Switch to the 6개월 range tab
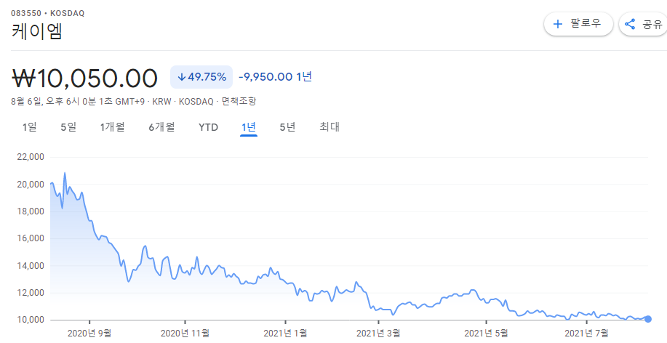667x343 pixels. [161, 127]
